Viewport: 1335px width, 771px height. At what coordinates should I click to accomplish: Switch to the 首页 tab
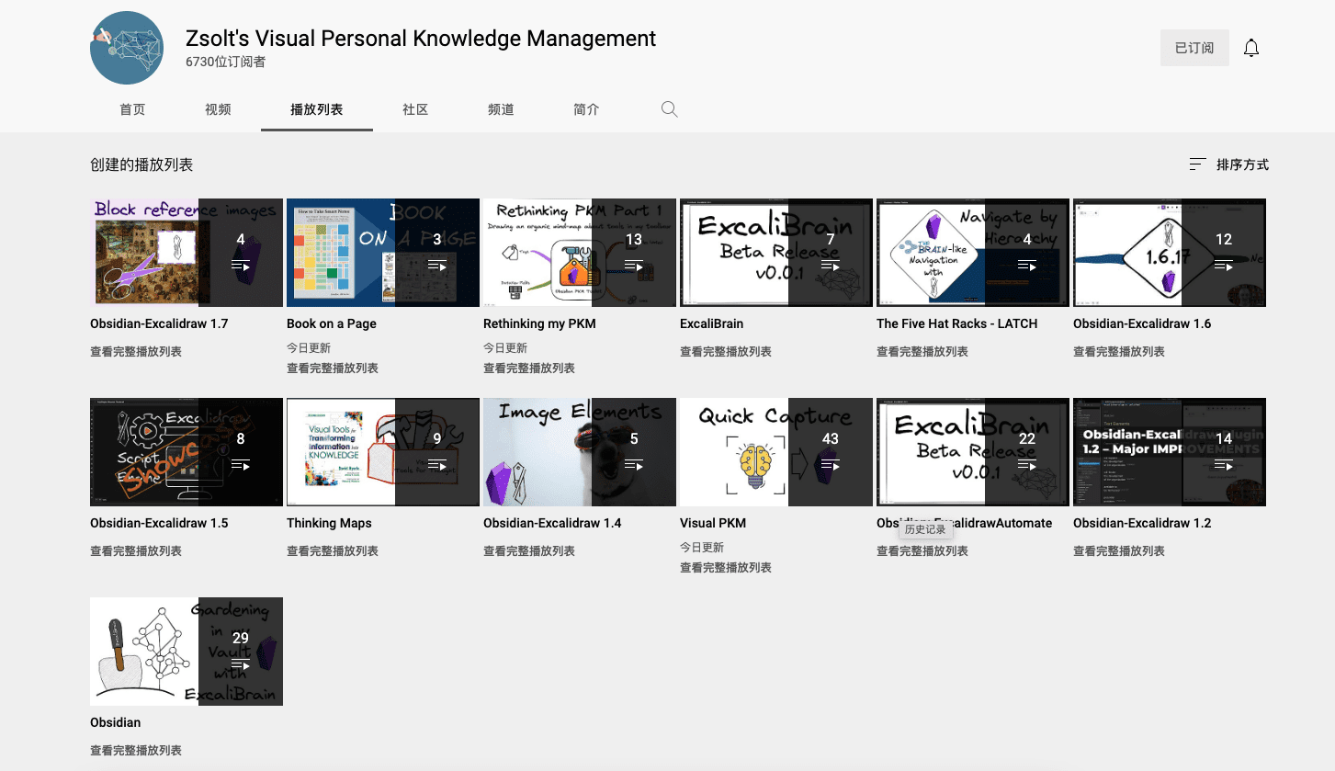click(x=132, y=109)
